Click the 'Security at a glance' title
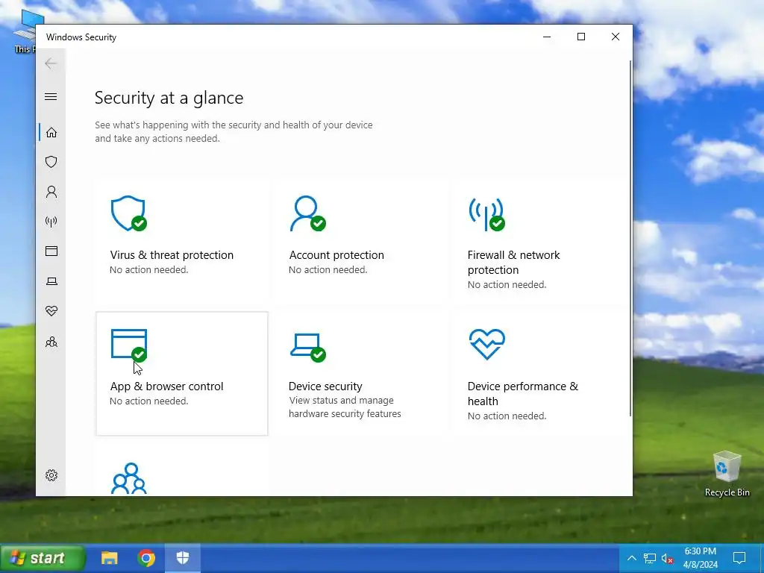764x573 pixels. tap(169, 98)
